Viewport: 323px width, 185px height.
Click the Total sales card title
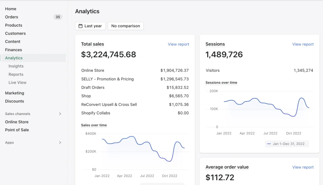92,44
